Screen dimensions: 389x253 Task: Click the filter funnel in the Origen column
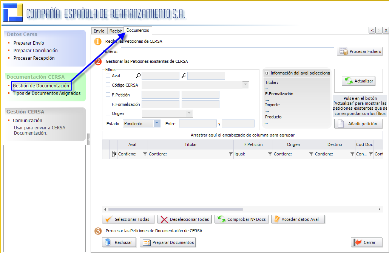tap(311, 154)
